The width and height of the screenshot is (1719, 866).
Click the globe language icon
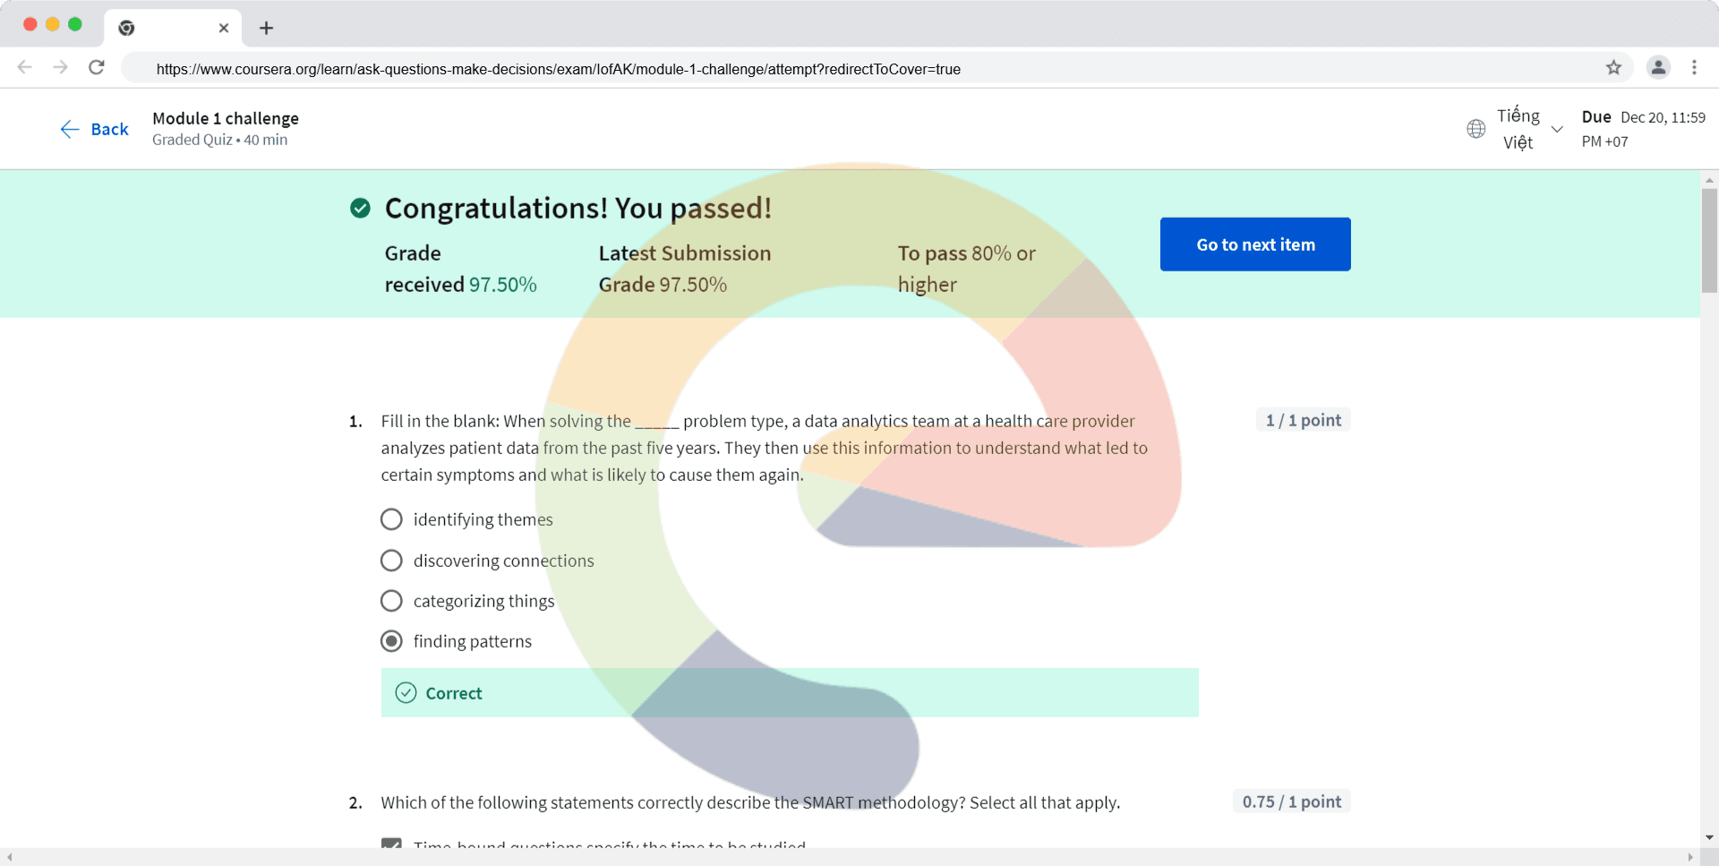[x=1476, y=129]
